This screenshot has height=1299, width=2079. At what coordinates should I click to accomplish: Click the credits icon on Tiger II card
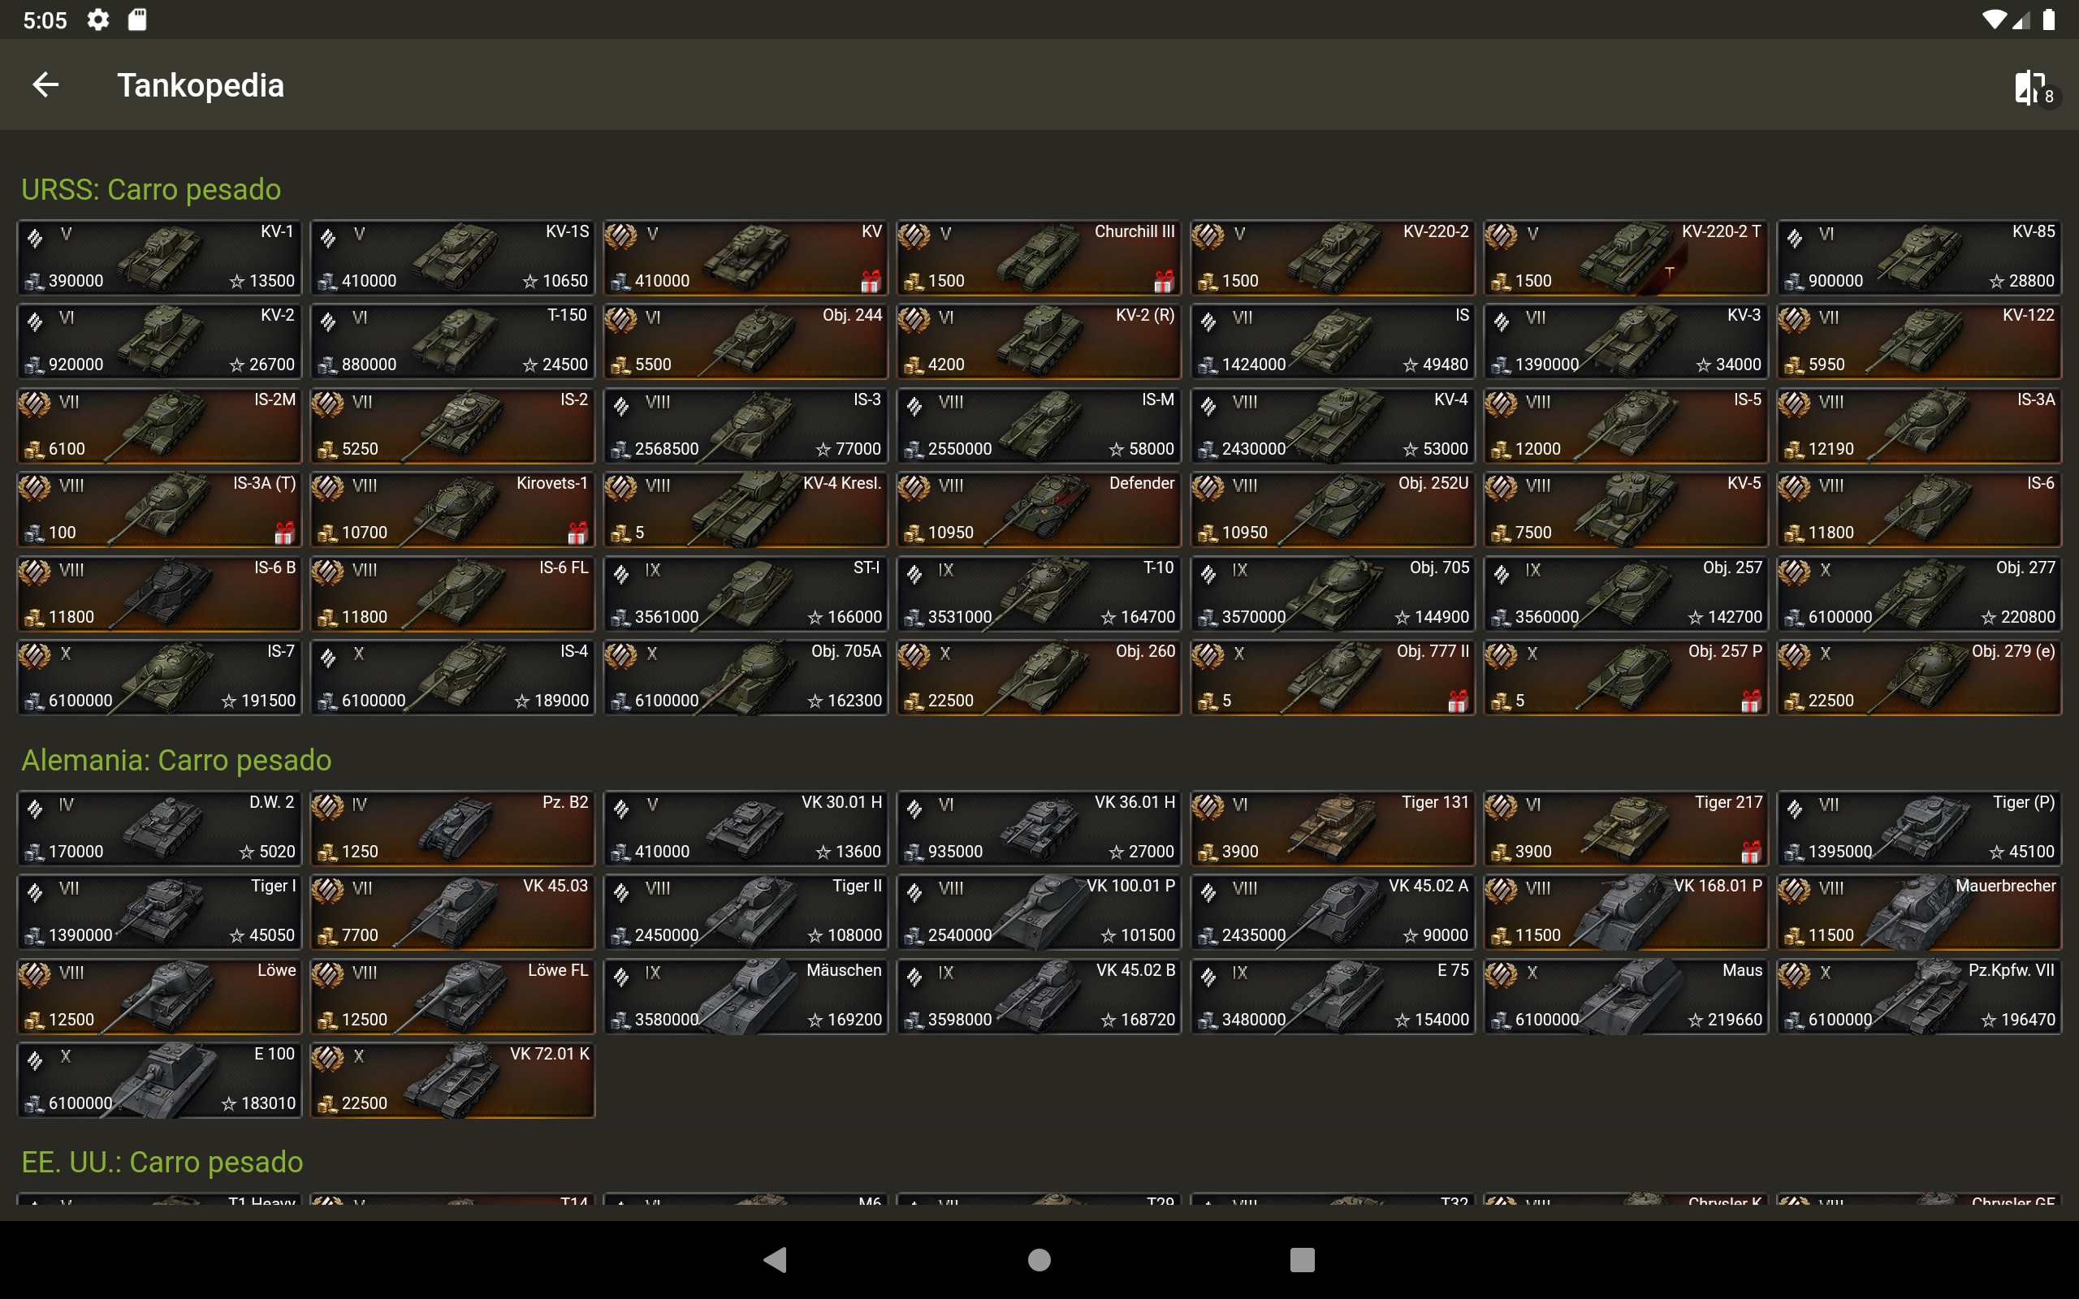click(620, 935)
